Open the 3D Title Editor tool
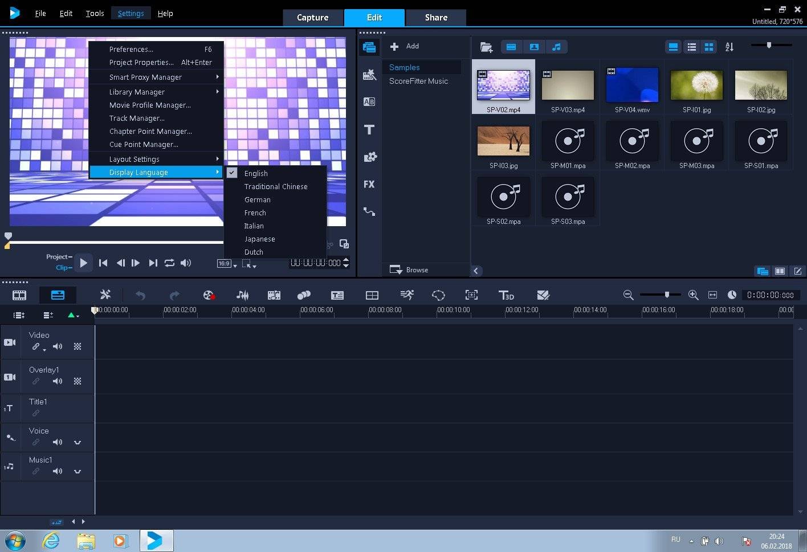 [506, 295]
